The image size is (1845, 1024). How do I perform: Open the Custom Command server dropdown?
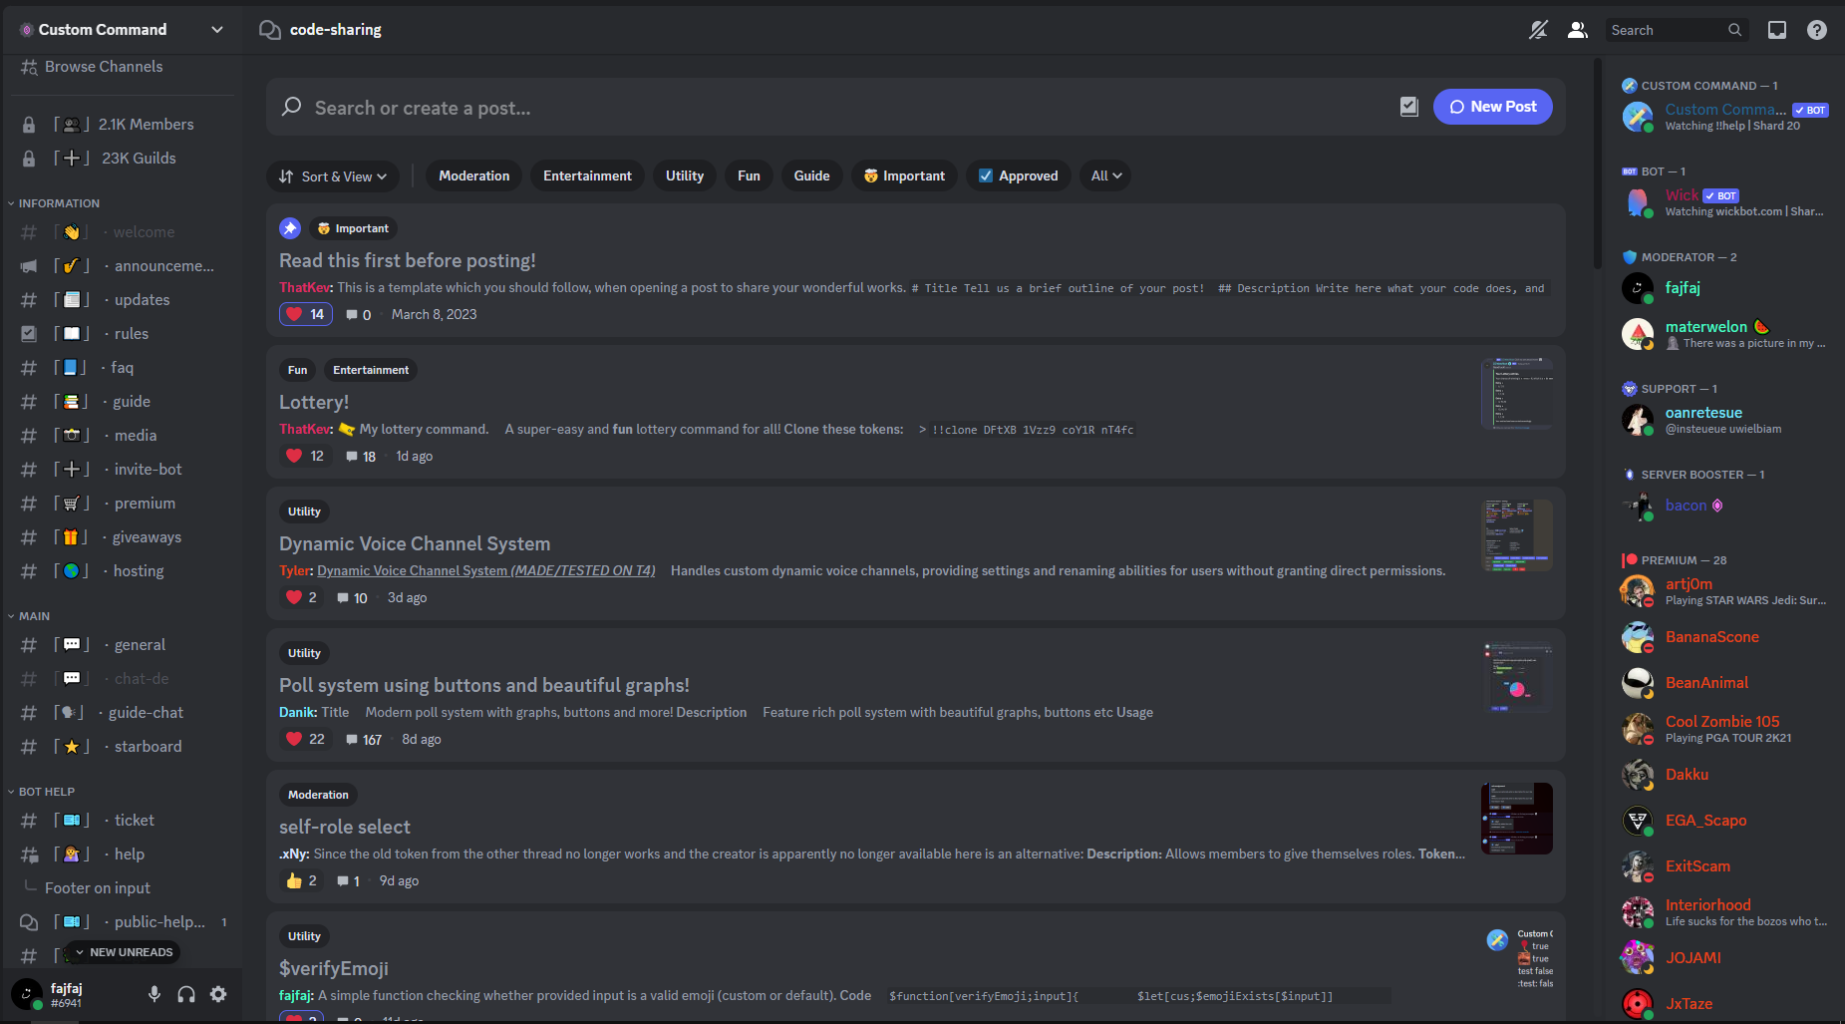(x=121, y=30)
